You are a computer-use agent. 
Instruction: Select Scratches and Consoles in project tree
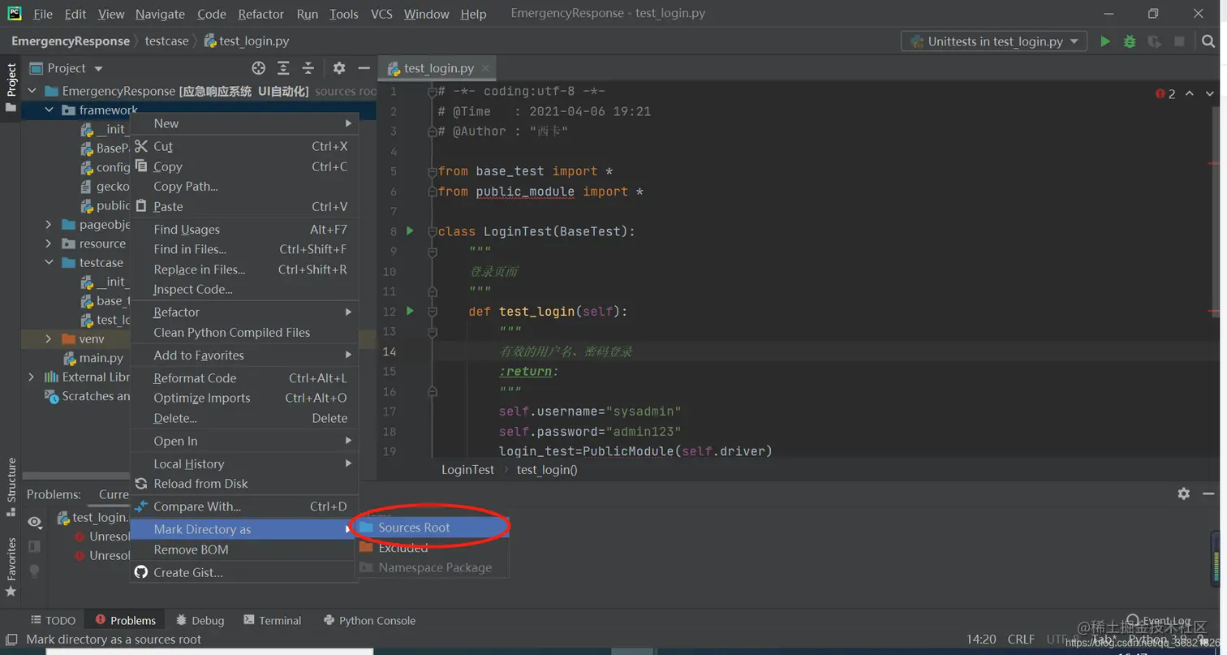tap(87, 396)
